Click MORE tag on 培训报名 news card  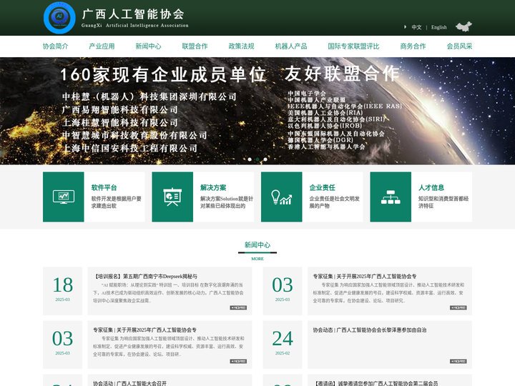(x=238, y=307)
